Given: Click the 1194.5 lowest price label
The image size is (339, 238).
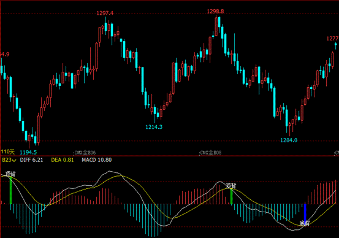Looking at the screenshot, I should tap(28, 153).
